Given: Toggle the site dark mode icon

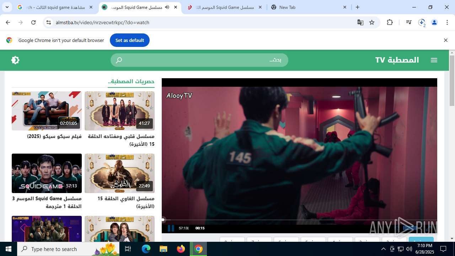Looking at the screenshot, I should pos(15,60).
